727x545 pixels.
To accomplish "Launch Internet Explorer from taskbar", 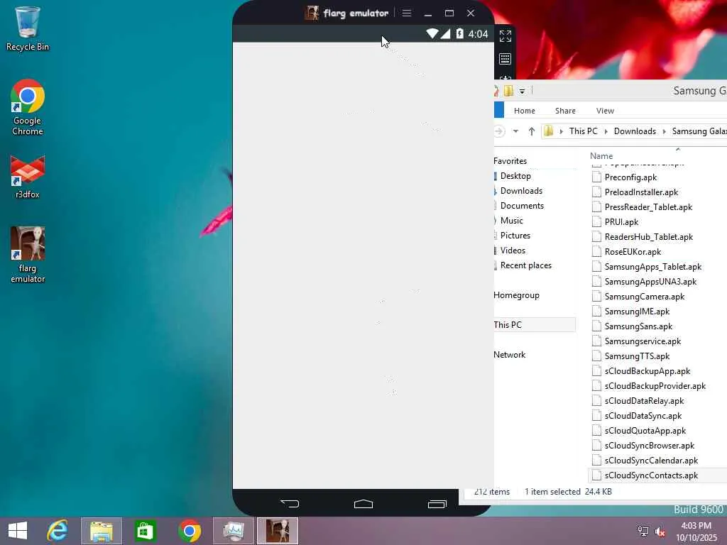I will (x=58, y=531).
